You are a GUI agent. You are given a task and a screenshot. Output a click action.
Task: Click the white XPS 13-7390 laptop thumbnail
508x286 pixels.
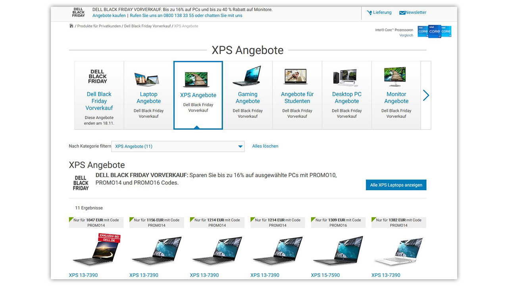point(398,250)
